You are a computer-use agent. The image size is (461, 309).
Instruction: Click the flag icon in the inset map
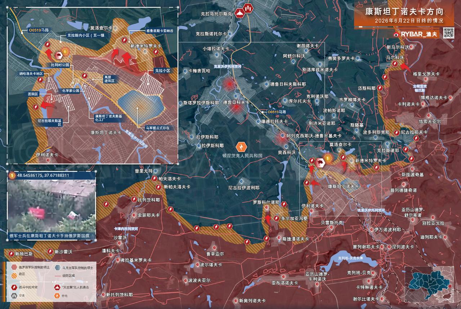pos(59,55)
